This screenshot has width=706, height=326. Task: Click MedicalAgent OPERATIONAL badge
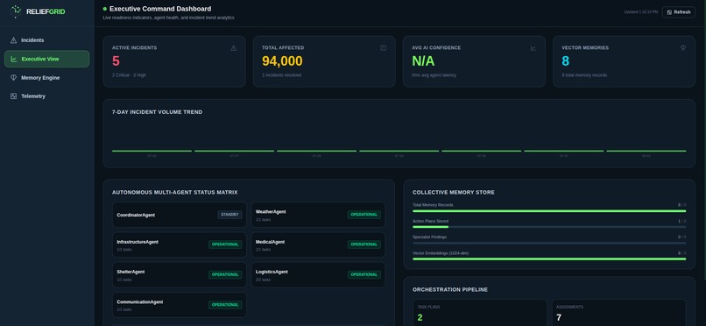point(364,244)
